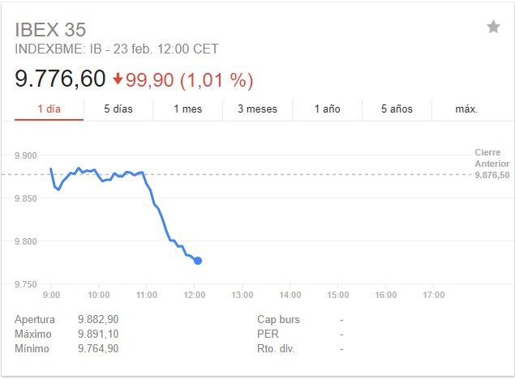Click the Máximo value 9.891,10

pos(98,334)
